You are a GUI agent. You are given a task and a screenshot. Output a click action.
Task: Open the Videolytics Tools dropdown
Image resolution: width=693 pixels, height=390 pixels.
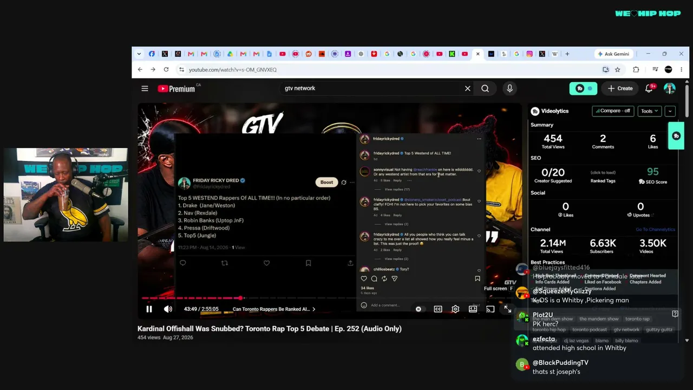coord(650,111)
